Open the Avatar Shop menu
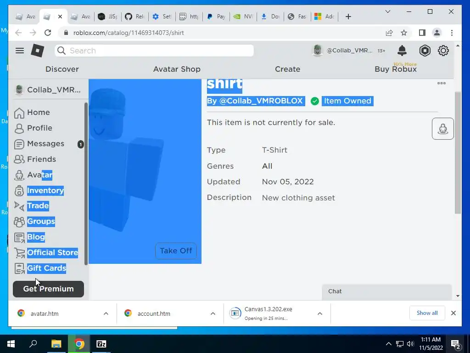 coord(177,69)
